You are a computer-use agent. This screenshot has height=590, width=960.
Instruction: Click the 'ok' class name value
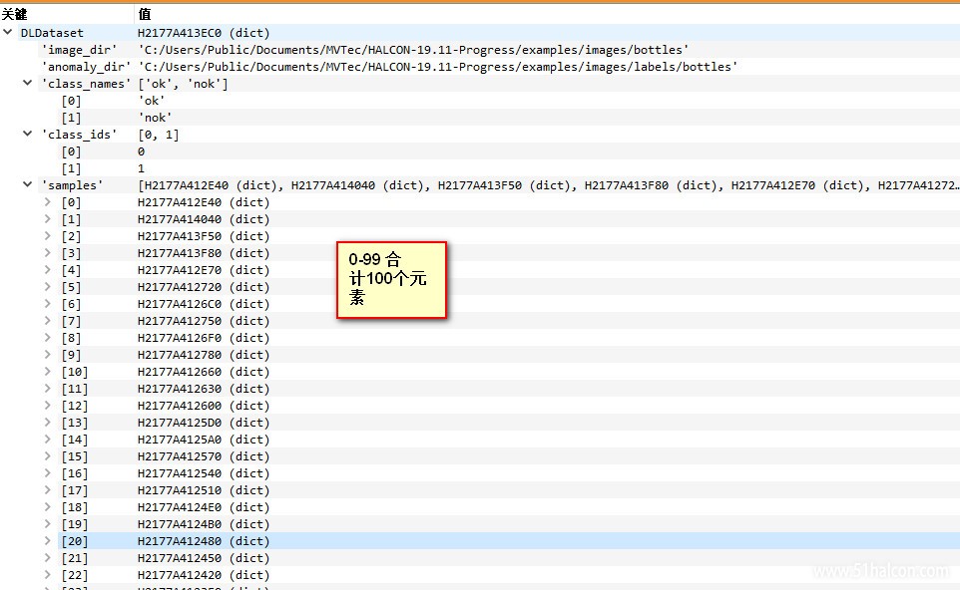(x=152, y=101)
